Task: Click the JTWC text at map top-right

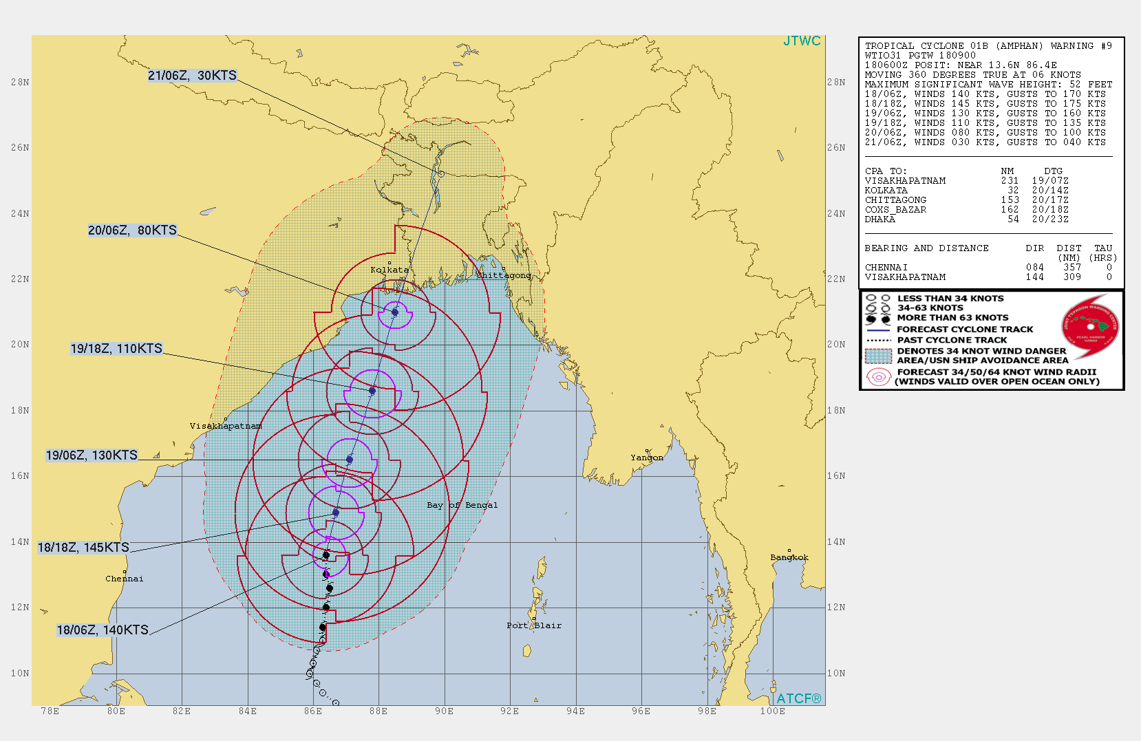Action: (x=802, y=41)
